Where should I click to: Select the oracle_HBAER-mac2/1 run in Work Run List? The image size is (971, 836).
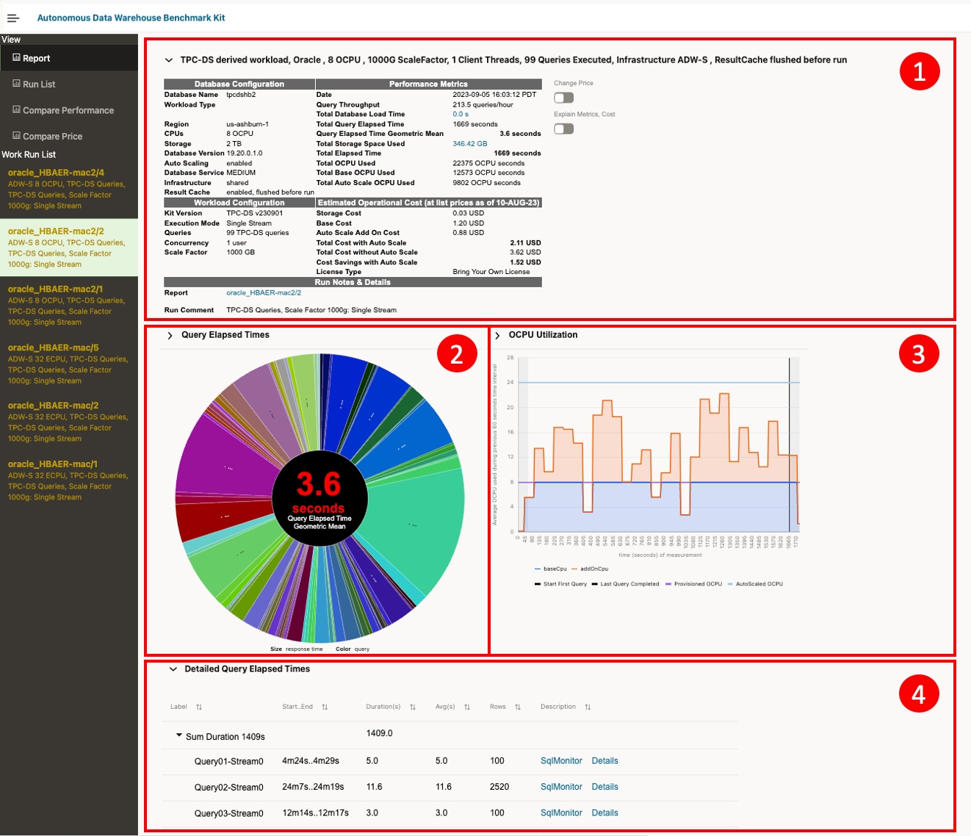point(69,306)
